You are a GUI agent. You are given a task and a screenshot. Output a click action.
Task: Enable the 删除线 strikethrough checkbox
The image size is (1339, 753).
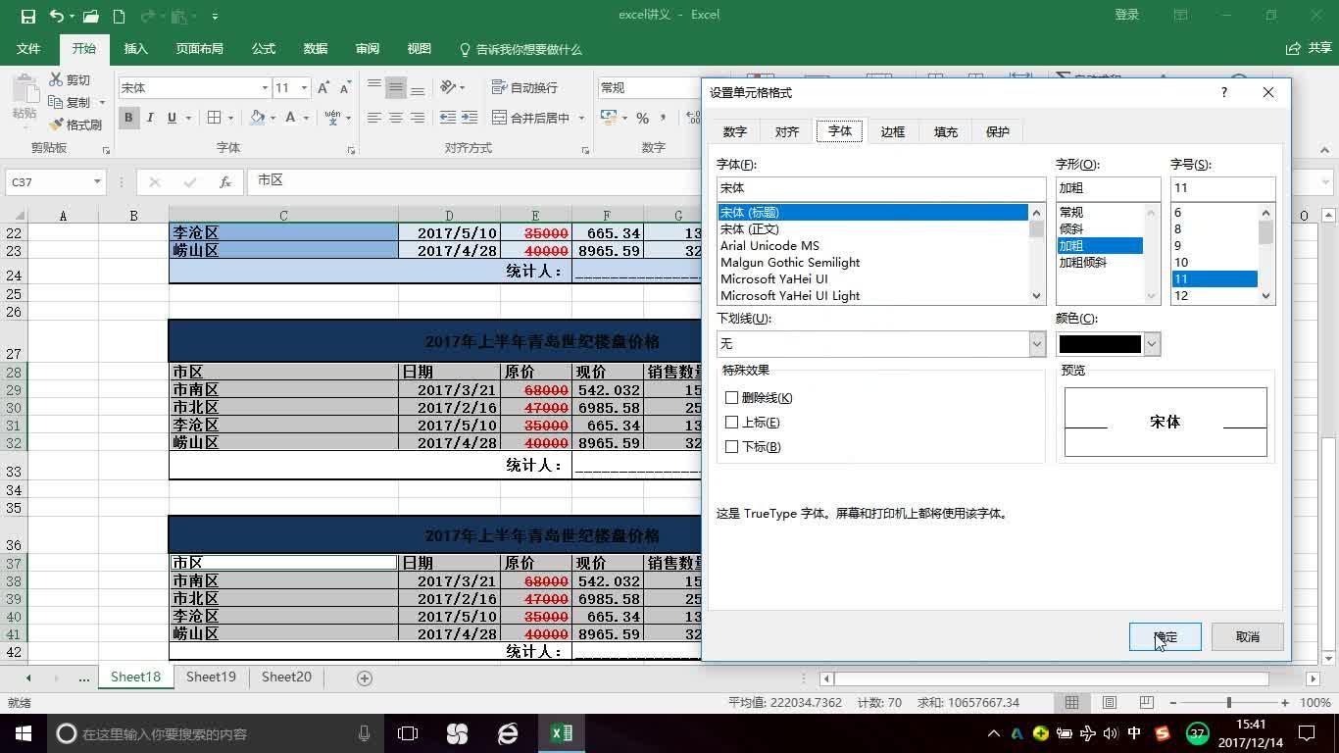(731, 398)
